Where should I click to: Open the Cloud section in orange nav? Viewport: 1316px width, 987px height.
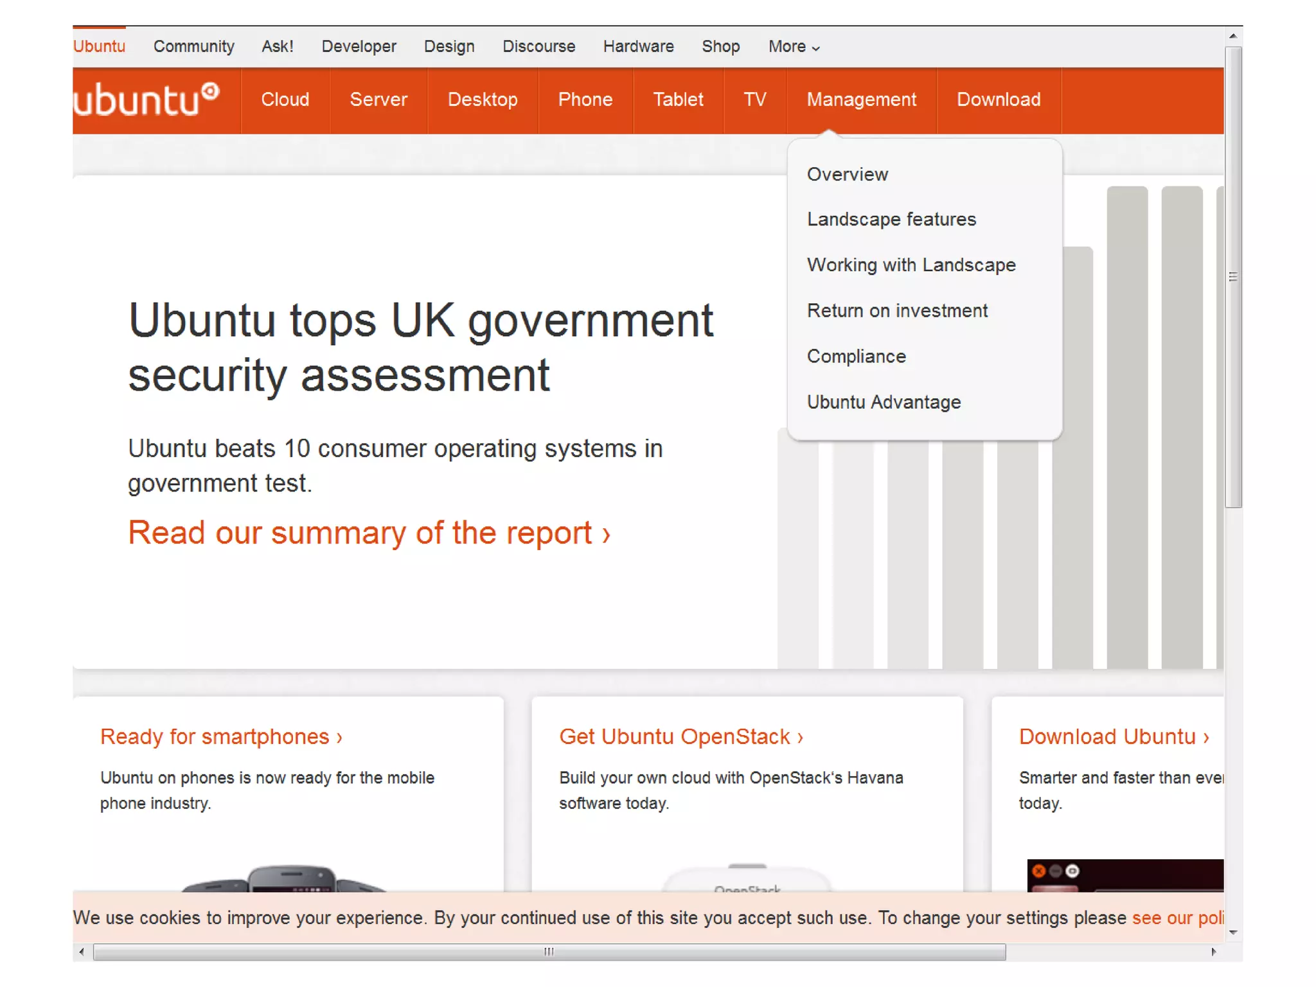point(285,100)
